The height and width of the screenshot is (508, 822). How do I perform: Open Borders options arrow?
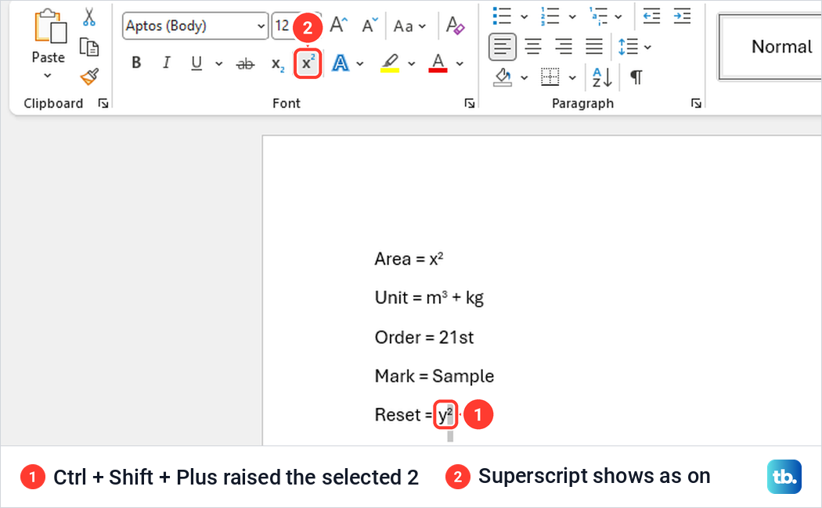click(572, 78)
